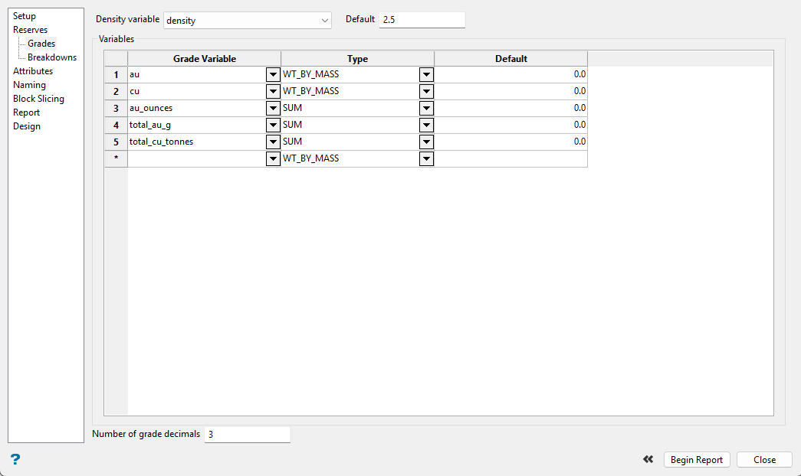
Task: Expand Type dropdown for total_au_g row
Action: coord(426,126)
